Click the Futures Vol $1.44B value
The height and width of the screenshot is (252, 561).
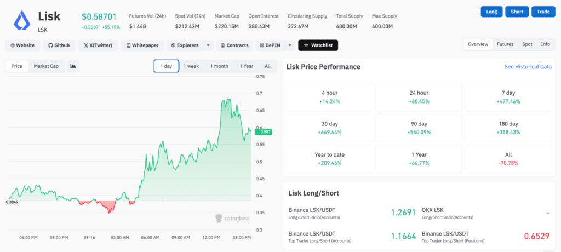(x=136, y=26)
